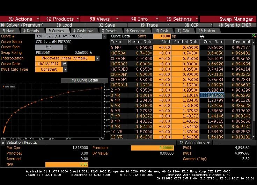Click the 10 YR shifted rate cell
This screenshot has width=257, height=185.
[185, 132]
